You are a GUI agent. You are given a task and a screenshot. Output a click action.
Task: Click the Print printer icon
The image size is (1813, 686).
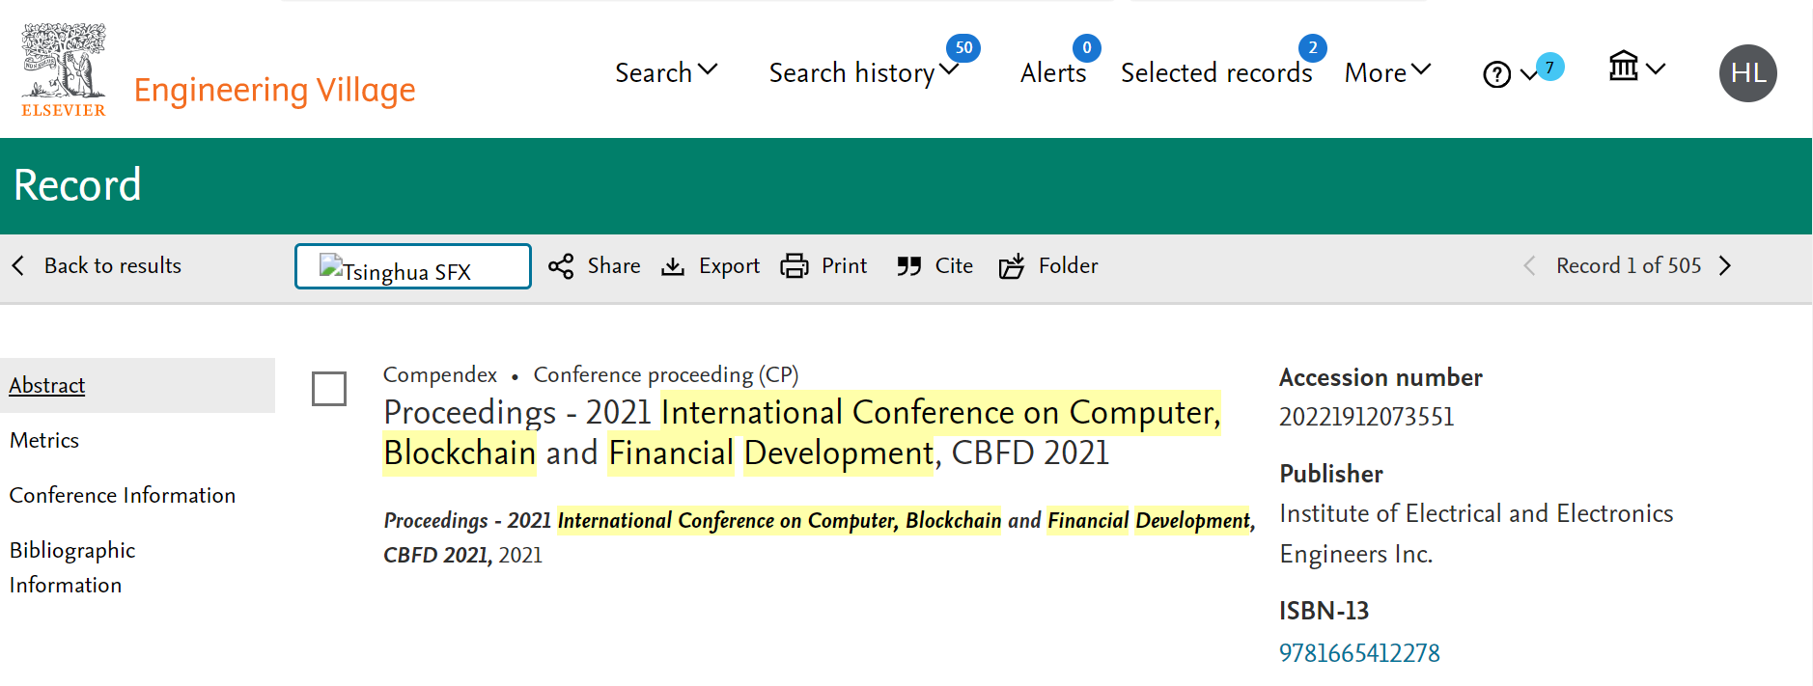pos(795,266)
